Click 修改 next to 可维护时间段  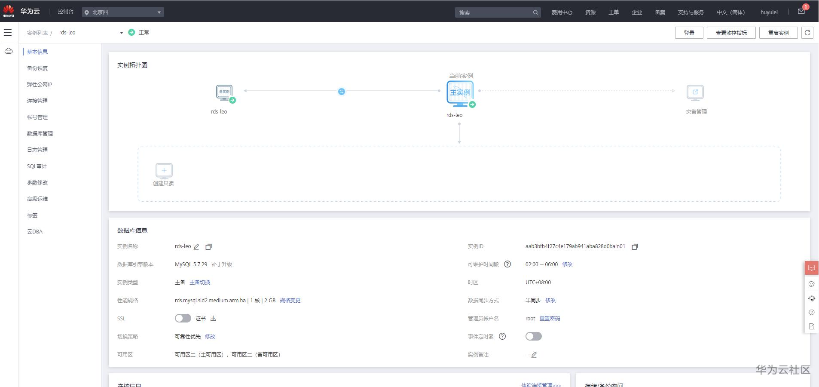point(567,264)
